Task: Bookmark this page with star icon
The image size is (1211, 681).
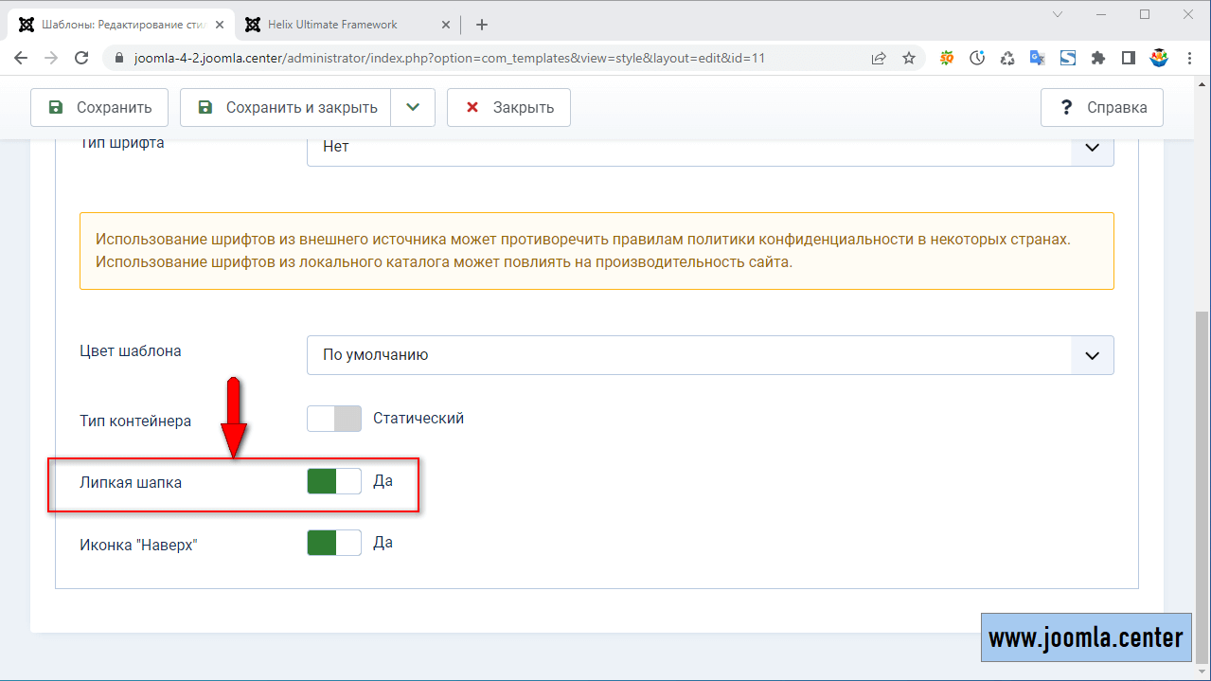Action: [x=909, y=58]
